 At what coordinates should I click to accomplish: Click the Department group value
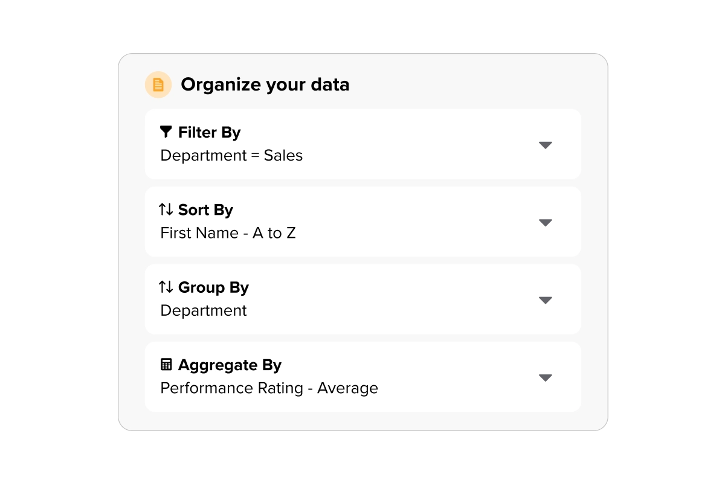click(203, 310)
